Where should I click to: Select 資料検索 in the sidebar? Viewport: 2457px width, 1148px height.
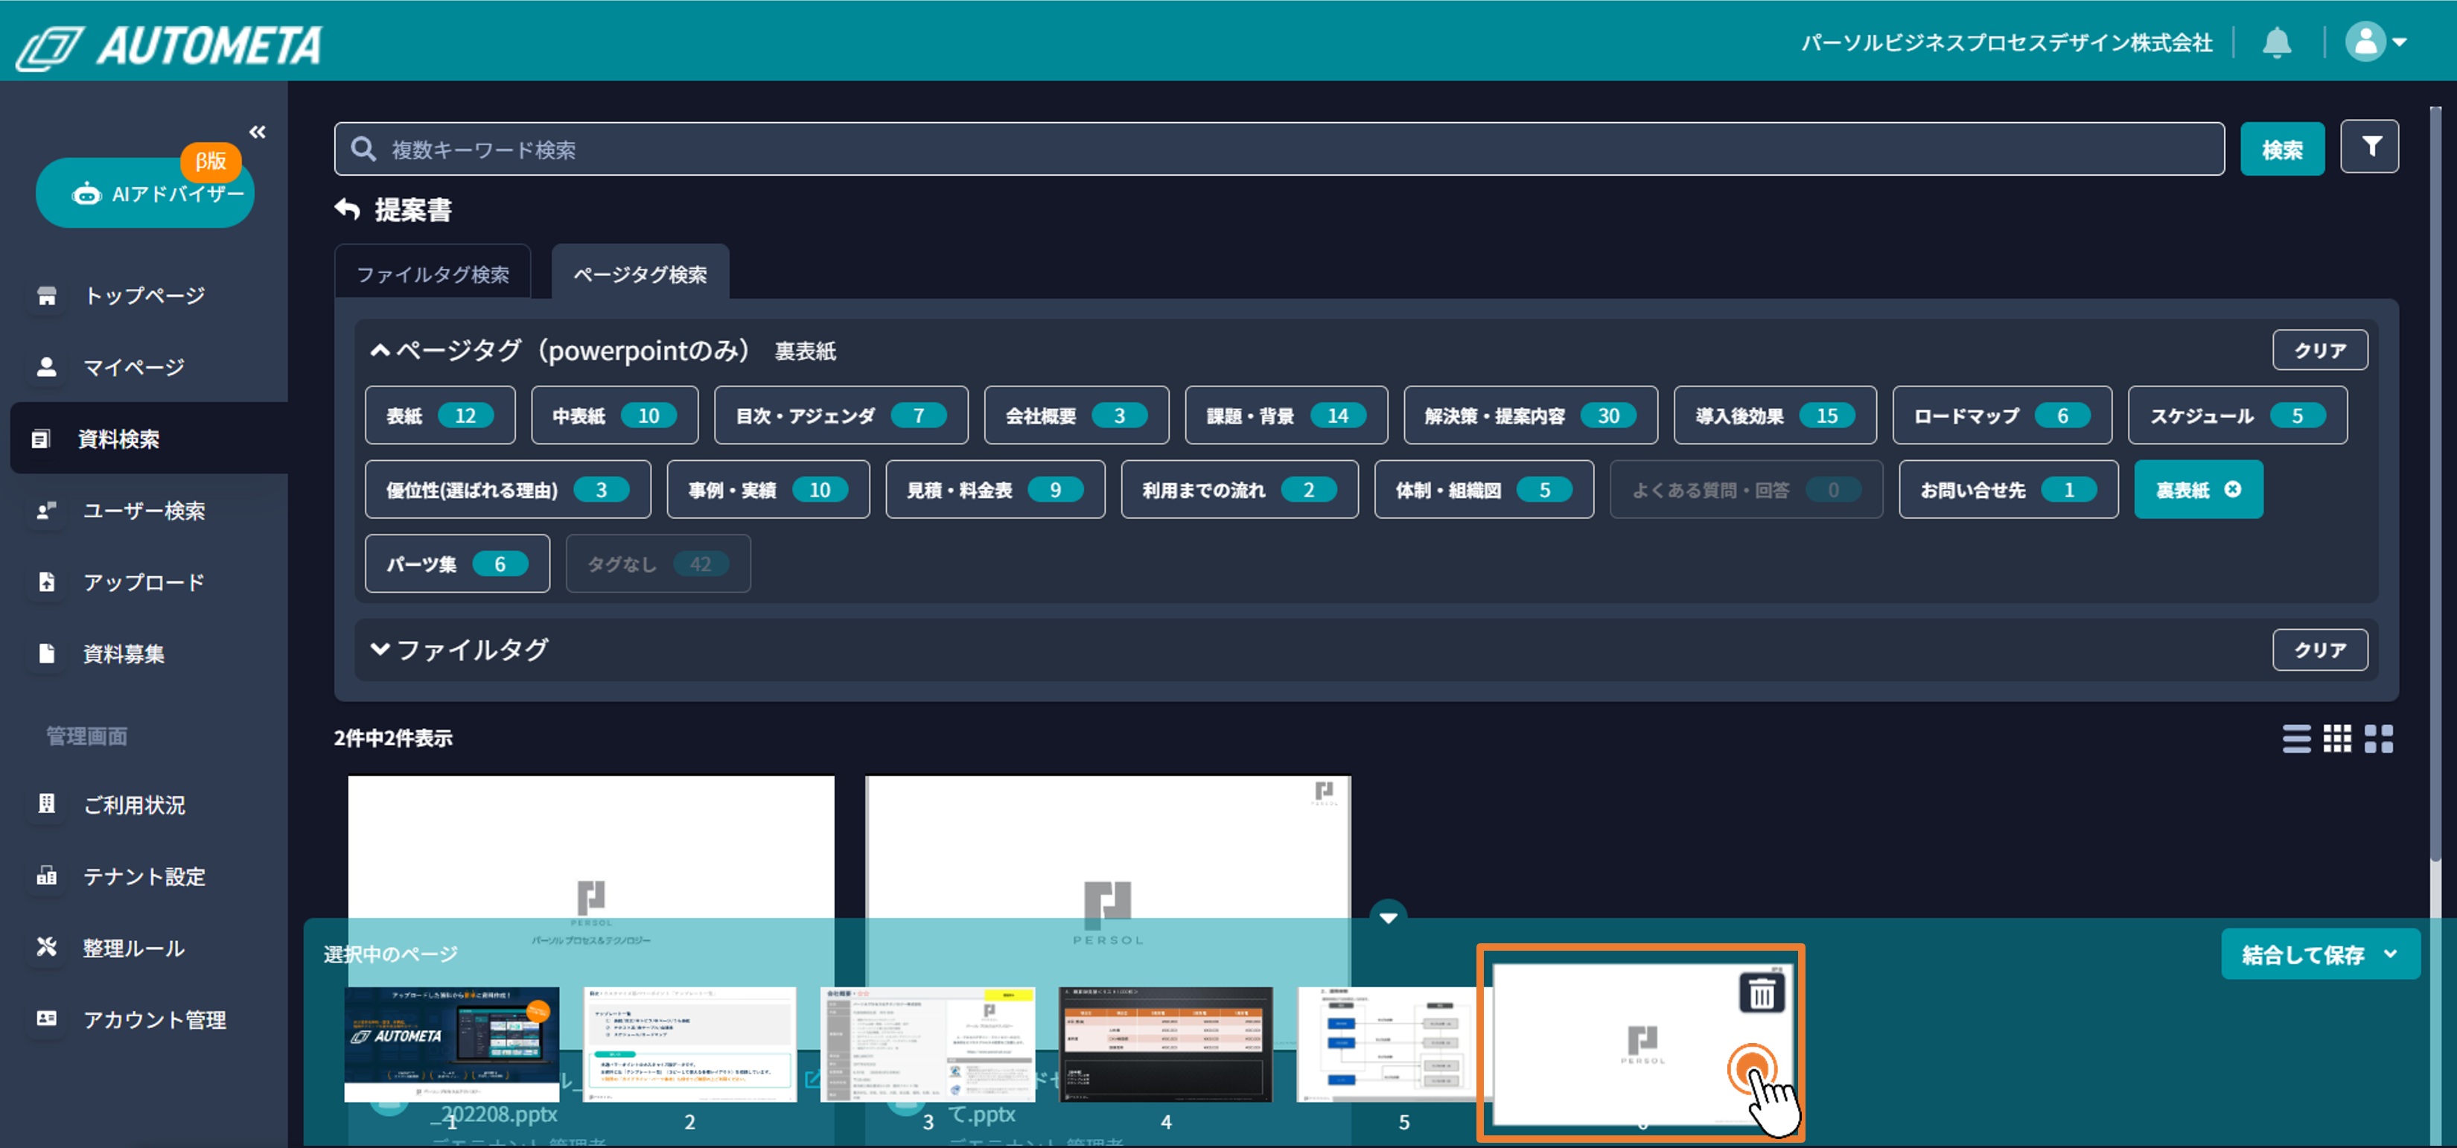click(149, 439)
